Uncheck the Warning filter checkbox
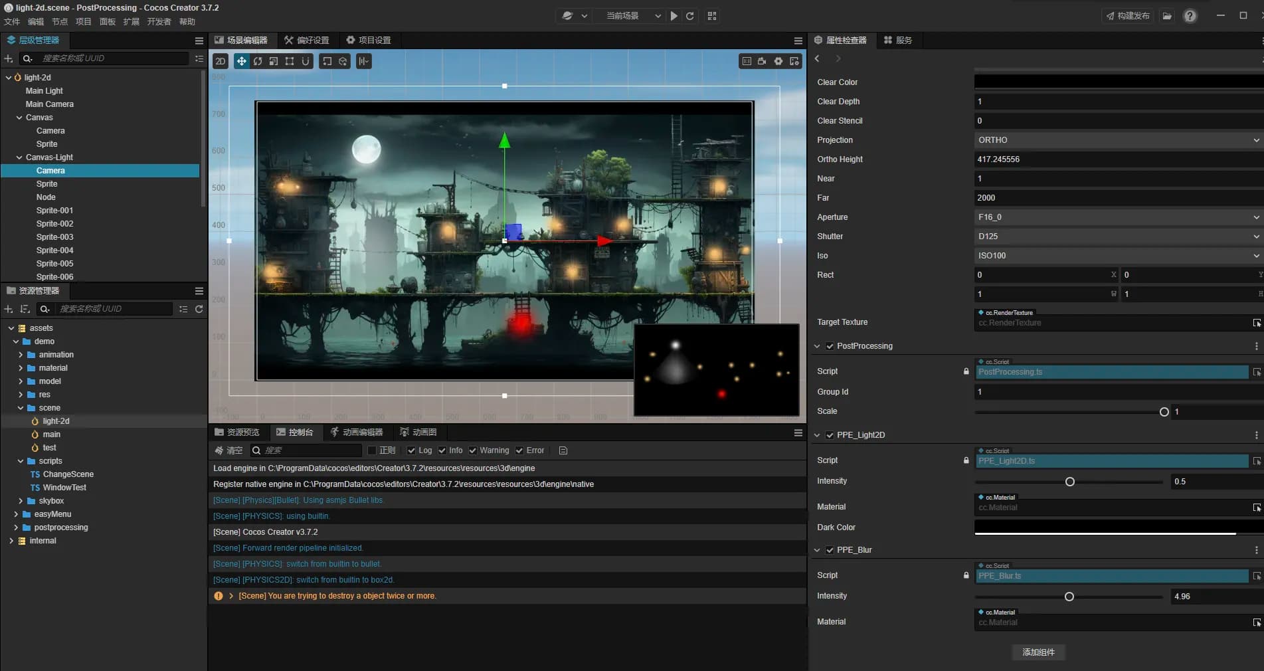 pyautogui.click(x=473, y=450)
